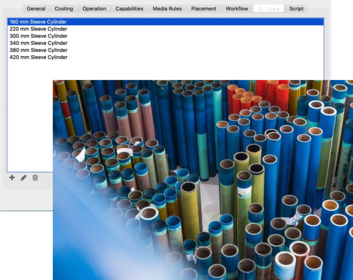The width and height of the screenshot is (353, 280).
Task: Click the pencil icon to edit cylinder
Action: click(x=23, y=178)
